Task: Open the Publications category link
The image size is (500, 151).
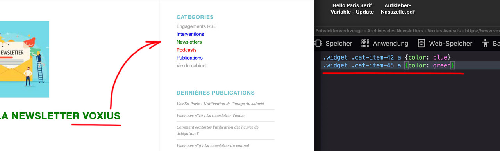Action: pyautogui.click(x=189, y=58)
